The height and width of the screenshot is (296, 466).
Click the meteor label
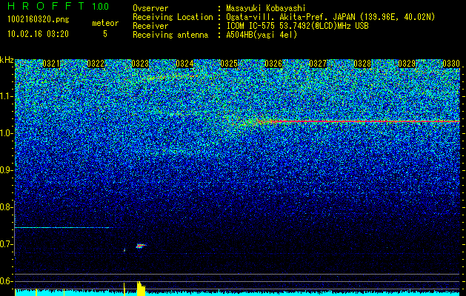(x=105, y=23)
